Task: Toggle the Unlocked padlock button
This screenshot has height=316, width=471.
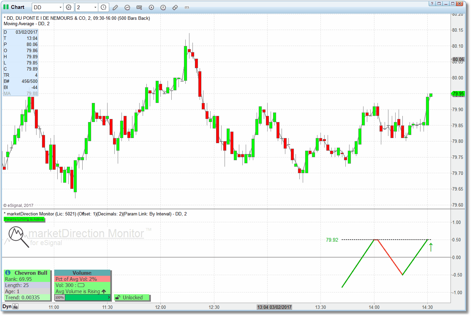Action: pyautogui.click(x=132, y=298)
